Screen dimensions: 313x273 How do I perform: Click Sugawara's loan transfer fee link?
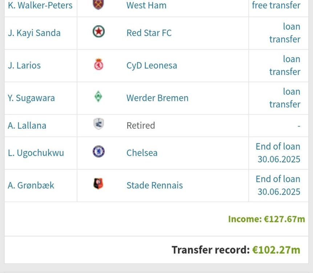[x=285, y=98]
